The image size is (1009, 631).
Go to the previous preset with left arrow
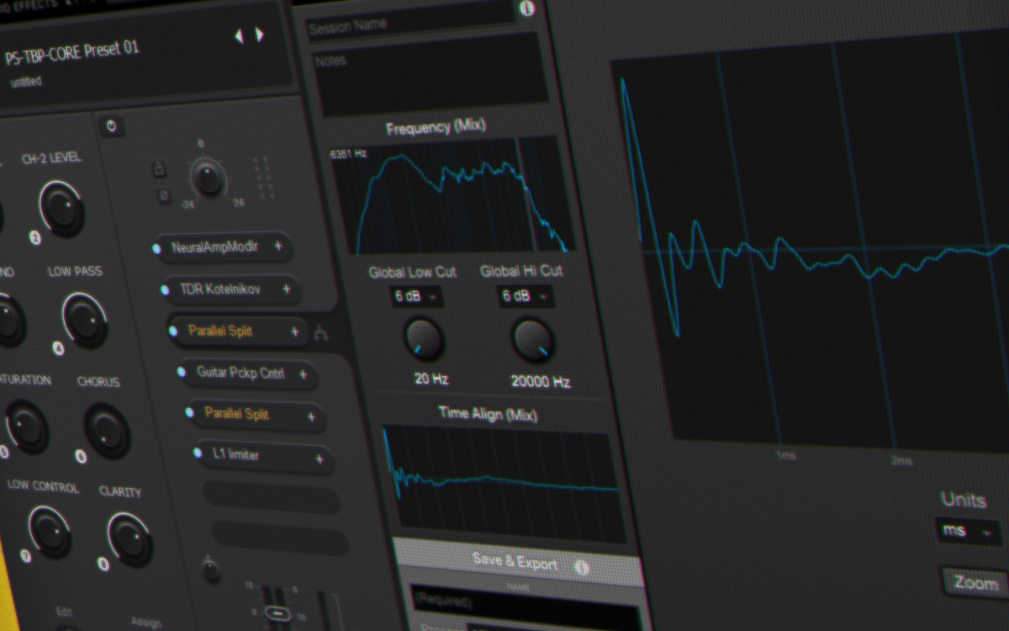(x=239, y=35)
